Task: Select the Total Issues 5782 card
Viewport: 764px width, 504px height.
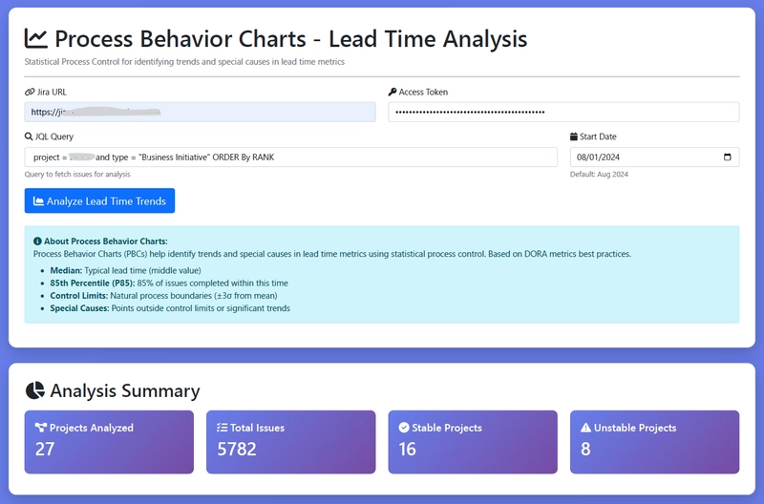Action: (x=291, y=442)
